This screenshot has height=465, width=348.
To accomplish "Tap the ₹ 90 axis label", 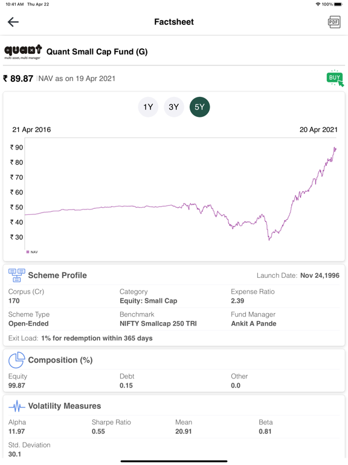I will coord(16,147).
